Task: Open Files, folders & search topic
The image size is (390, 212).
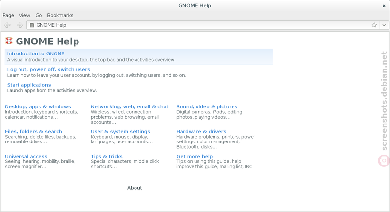Action: pyautogui.click(x=34, y=131)
